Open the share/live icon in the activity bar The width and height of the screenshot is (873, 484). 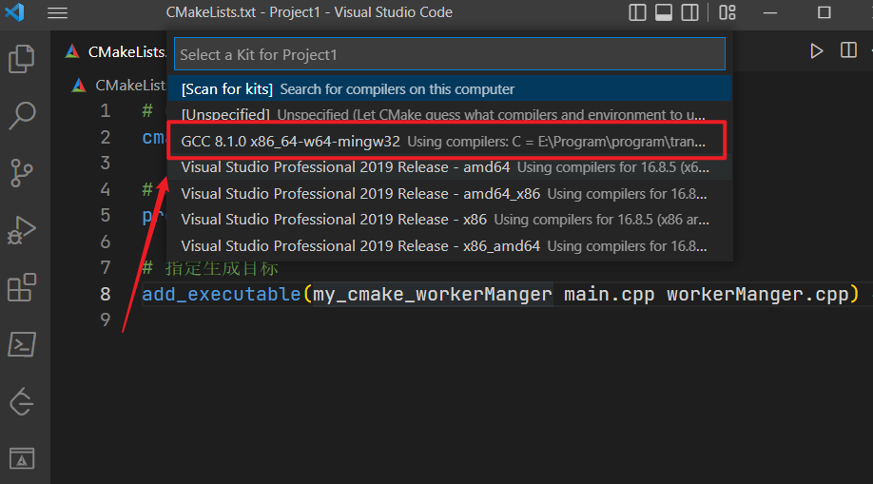point(22,401)
